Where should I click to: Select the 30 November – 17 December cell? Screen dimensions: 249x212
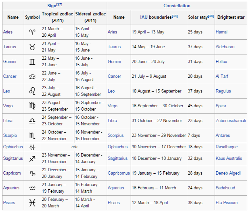[x=159, y=147]
